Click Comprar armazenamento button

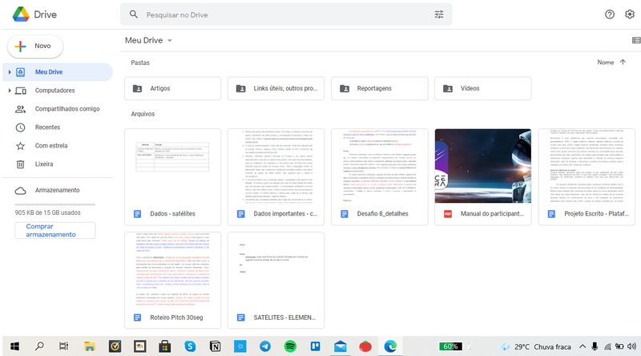[x=55, y=230]
